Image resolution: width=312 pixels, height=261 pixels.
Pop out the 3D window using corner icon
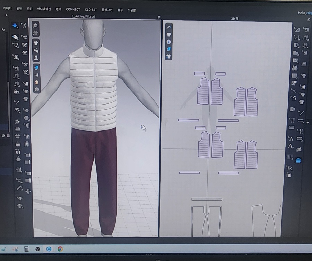click(x=159, y=17)
